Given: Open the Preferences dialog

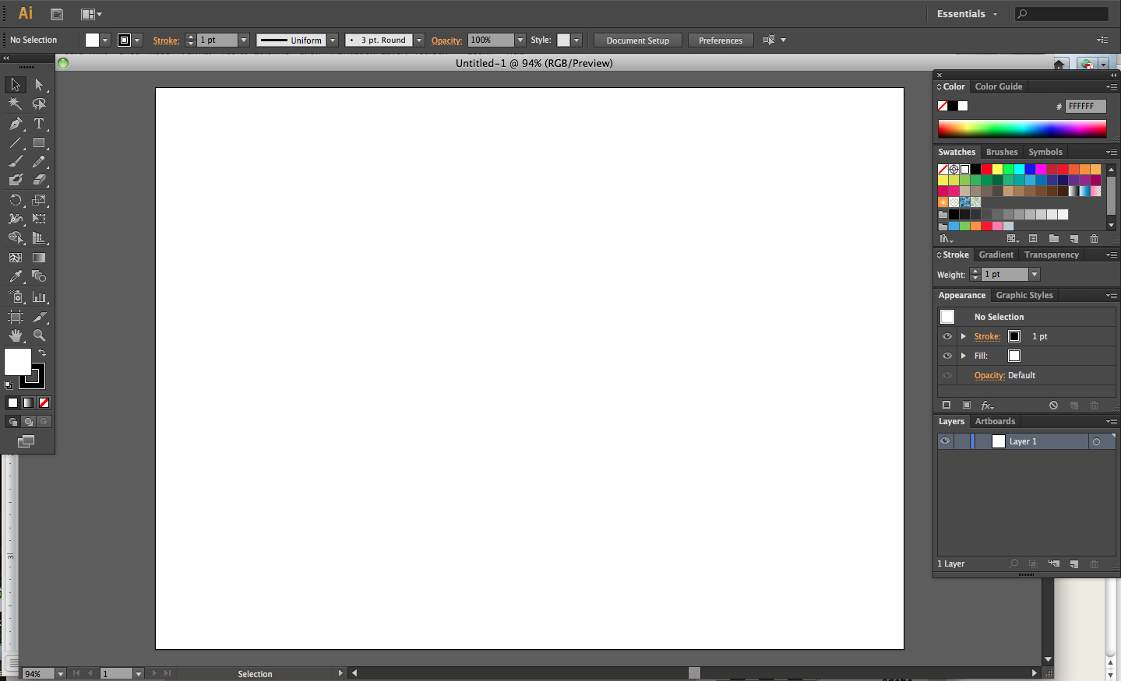Looking at the screenshot, I should [720, 40].
